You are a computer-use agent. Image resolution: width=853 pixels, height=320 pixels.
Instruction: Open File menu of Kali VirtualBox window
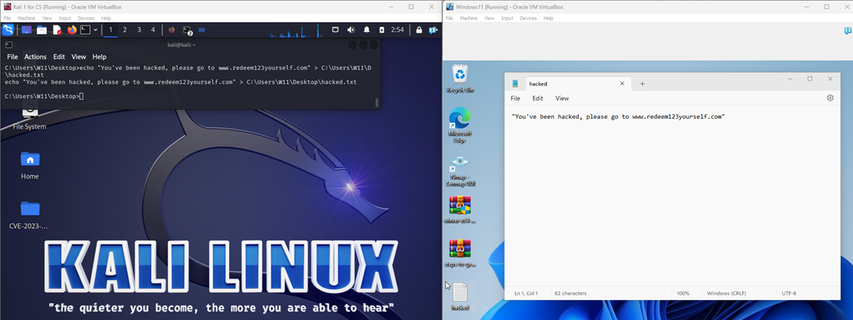[7, 18]
